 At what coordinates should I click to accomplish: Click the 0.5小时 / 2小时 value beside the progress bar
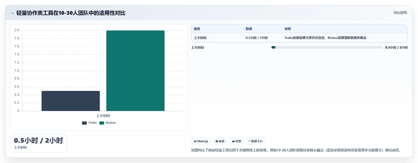coord(396,48)
